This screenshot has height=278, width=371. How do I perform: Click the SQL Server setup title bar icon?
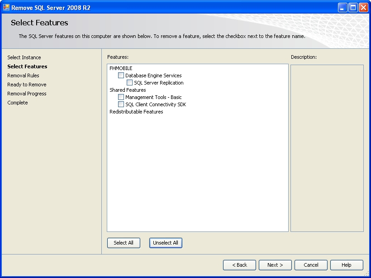[6, 8]
